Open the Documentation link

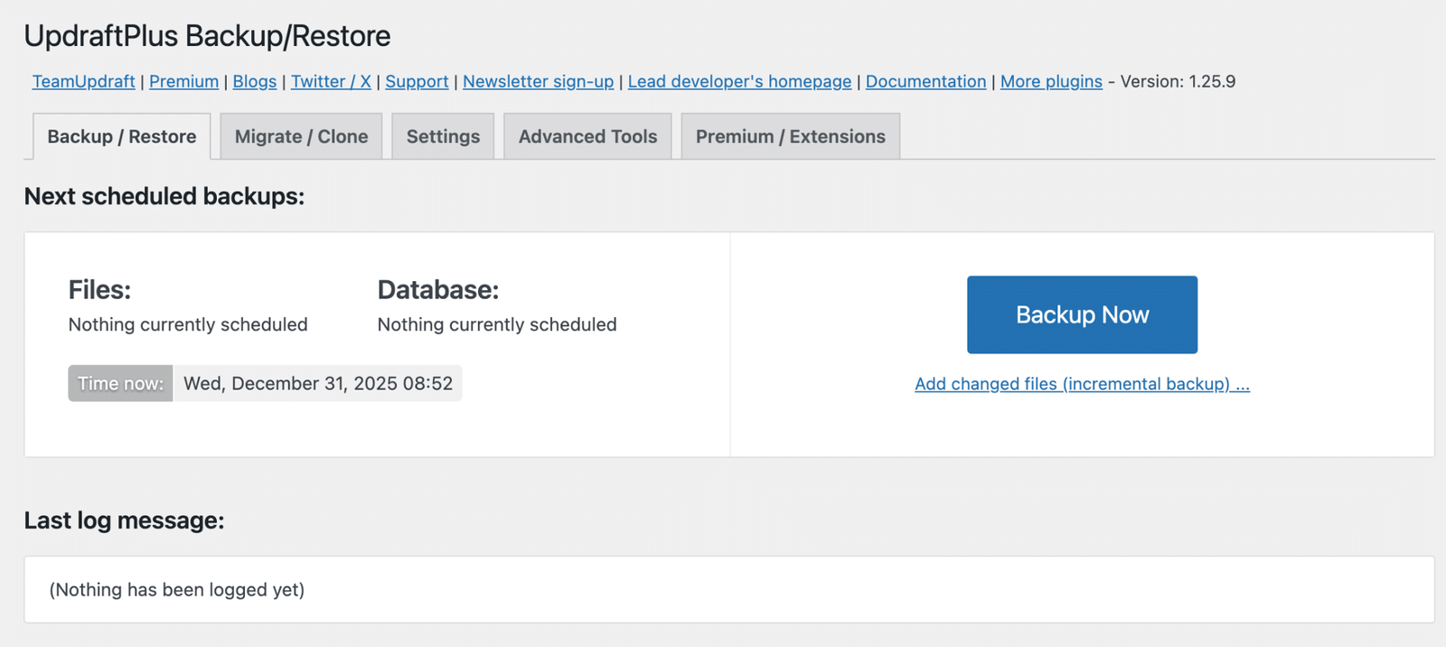(x=925, y=81)
